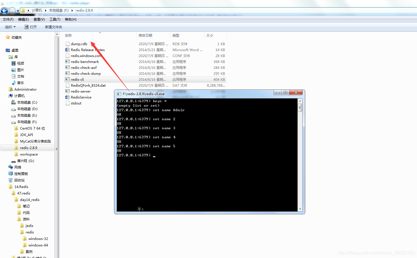Select the stdout file icon
This screenshot has height=258, width=417.
pyautogui.click(x=67, y=103)
